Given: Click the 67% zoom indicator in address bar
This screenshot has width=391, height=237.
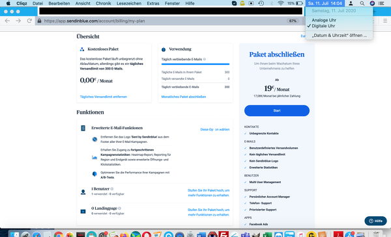Looking at the screenshot, I should (293, 21).
